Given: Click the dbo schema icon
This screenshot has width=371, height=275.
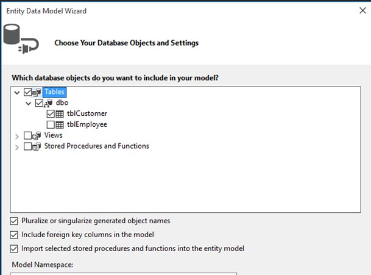Looking at the screenshot, I should [x=49, y=103].
